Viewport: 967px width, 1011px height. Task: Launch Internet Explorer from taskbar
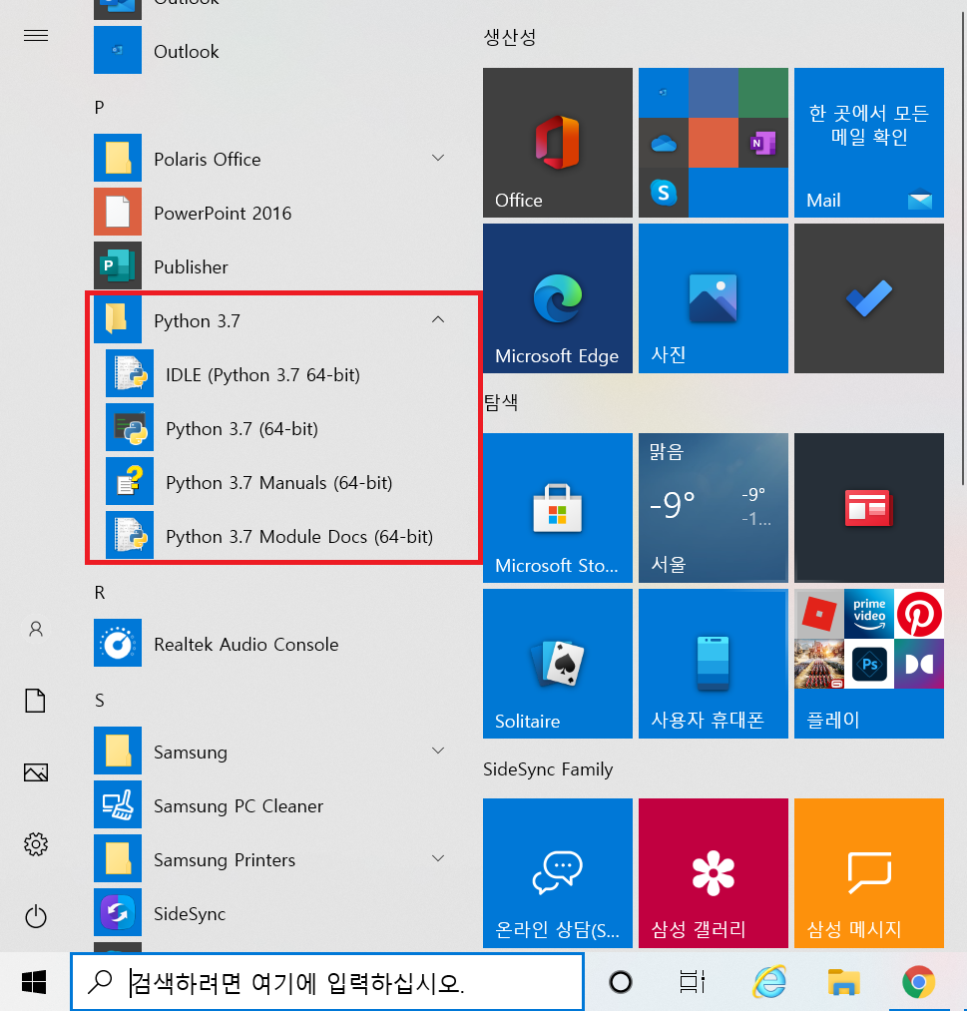click(769, 982)
